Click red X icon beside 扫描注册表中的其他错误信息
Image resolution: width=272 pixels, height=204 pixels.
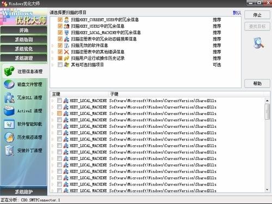(x=66, y=52)
